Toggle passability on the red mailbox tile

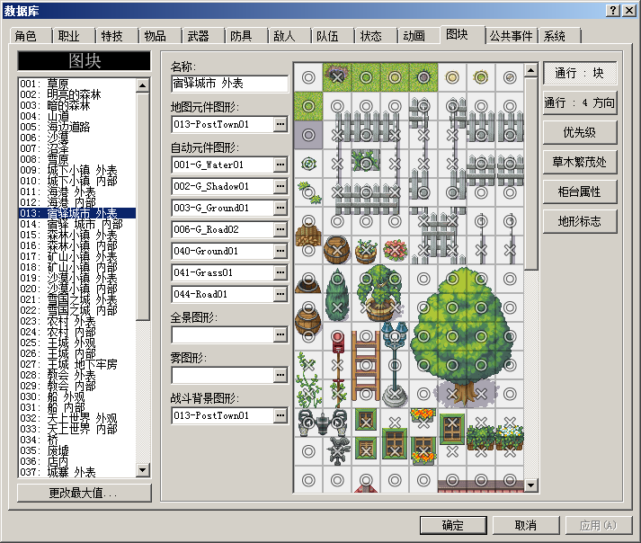(337, 336)
